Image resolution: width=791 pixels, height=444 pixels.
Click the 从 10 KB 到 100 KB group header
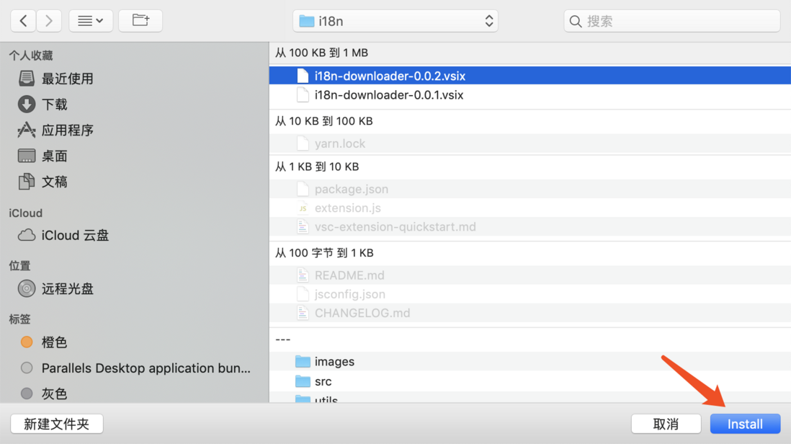[x=323, y=121]
